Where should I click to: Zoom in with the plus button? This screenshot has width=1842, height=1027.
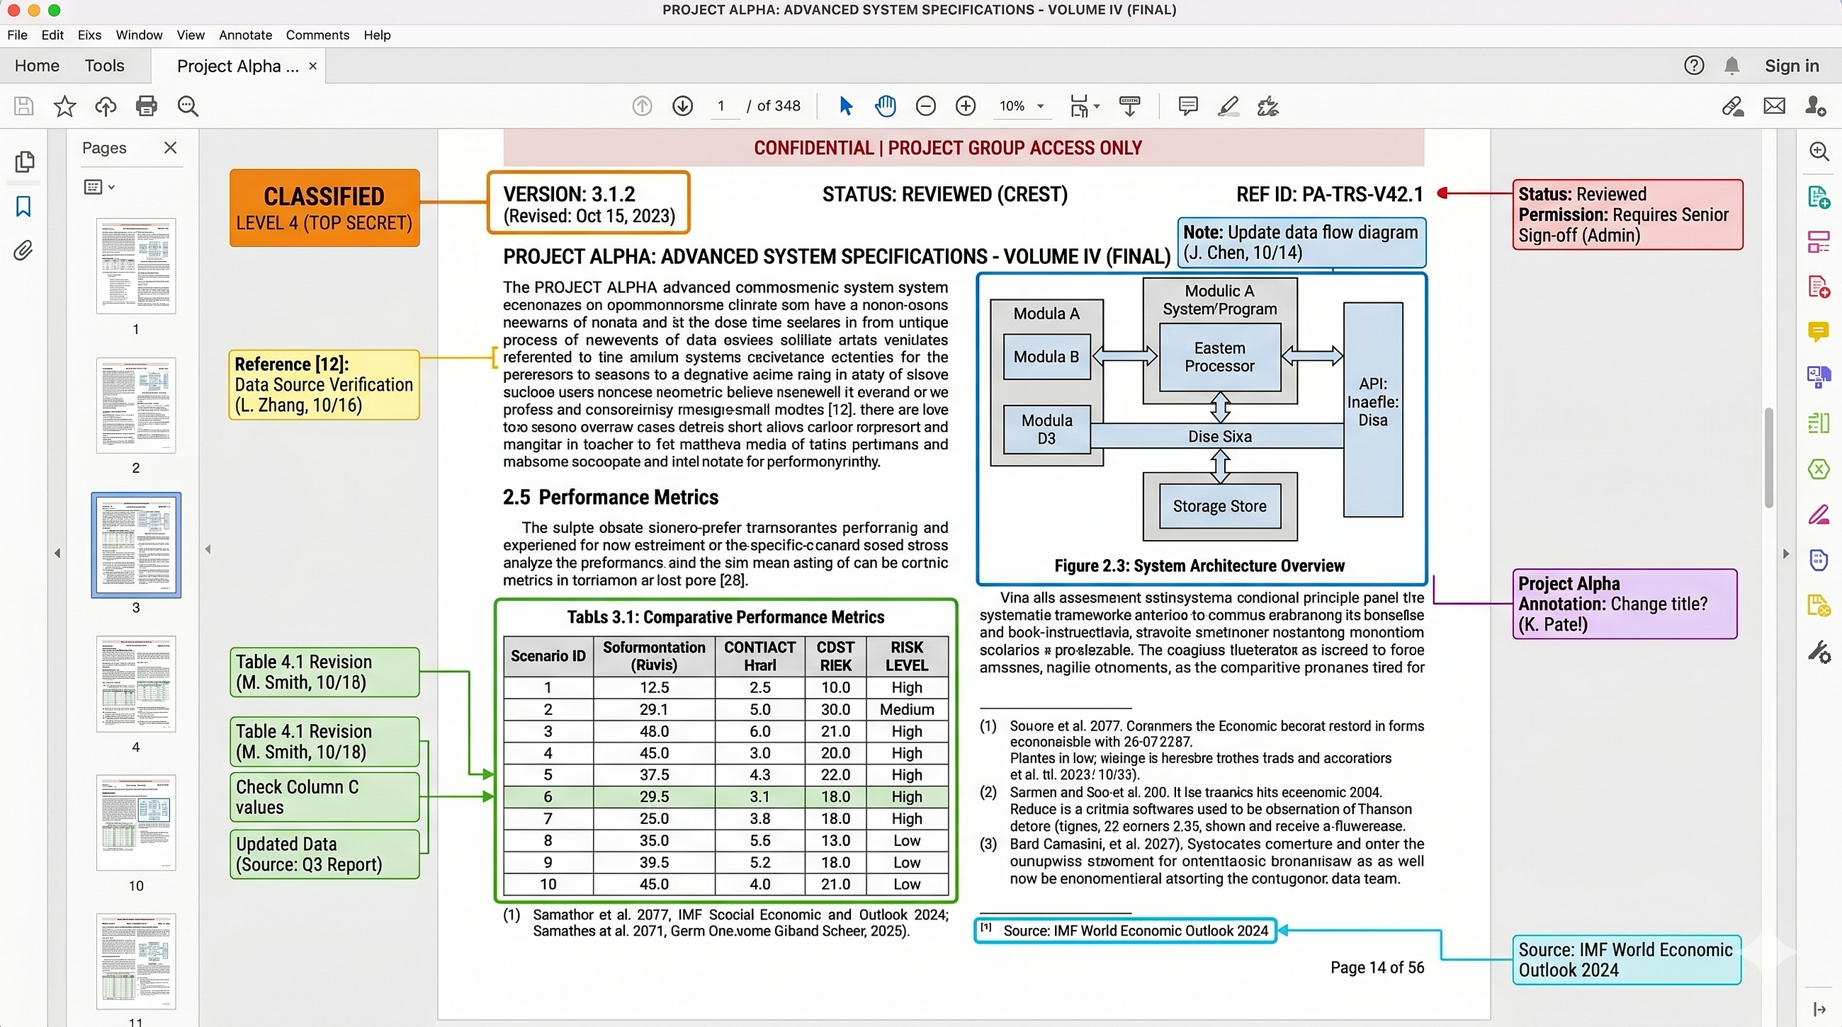(x=966, y=106)
